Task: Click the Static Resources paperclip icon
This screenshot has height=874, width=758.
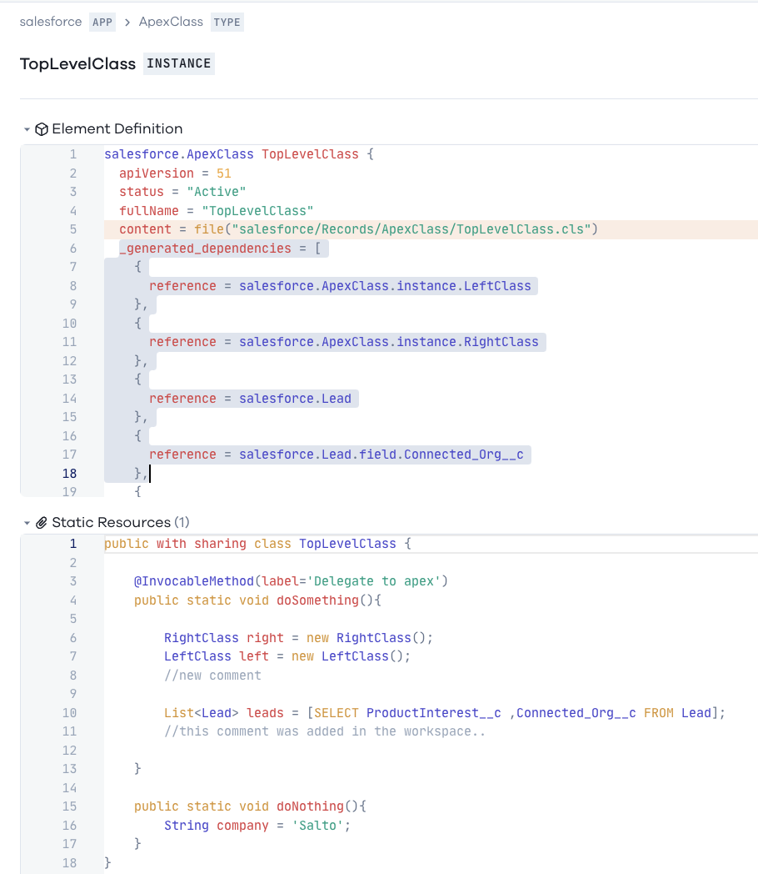Action: [x=42, y=523]
